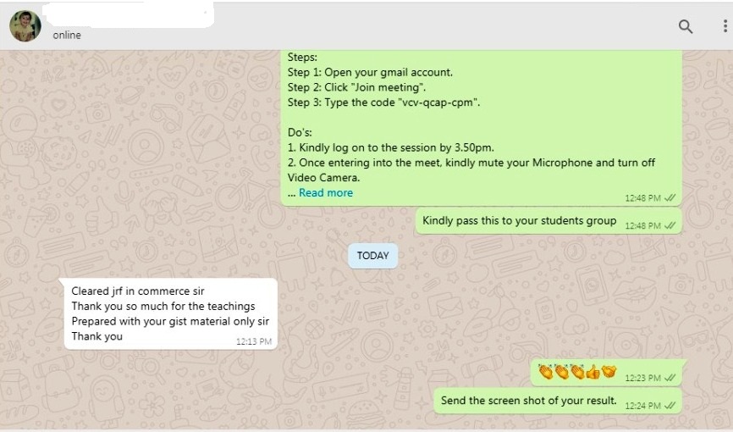Expand the message with Read more
The width and height of the screenshot is (733, 432).
coord(326,192)
